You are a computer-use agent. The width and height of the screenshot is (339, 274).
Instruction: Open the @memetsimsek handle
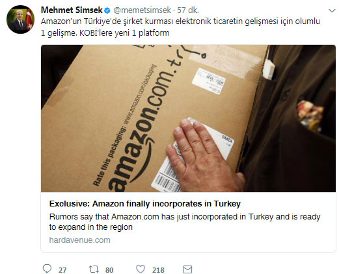coord(142,10)
